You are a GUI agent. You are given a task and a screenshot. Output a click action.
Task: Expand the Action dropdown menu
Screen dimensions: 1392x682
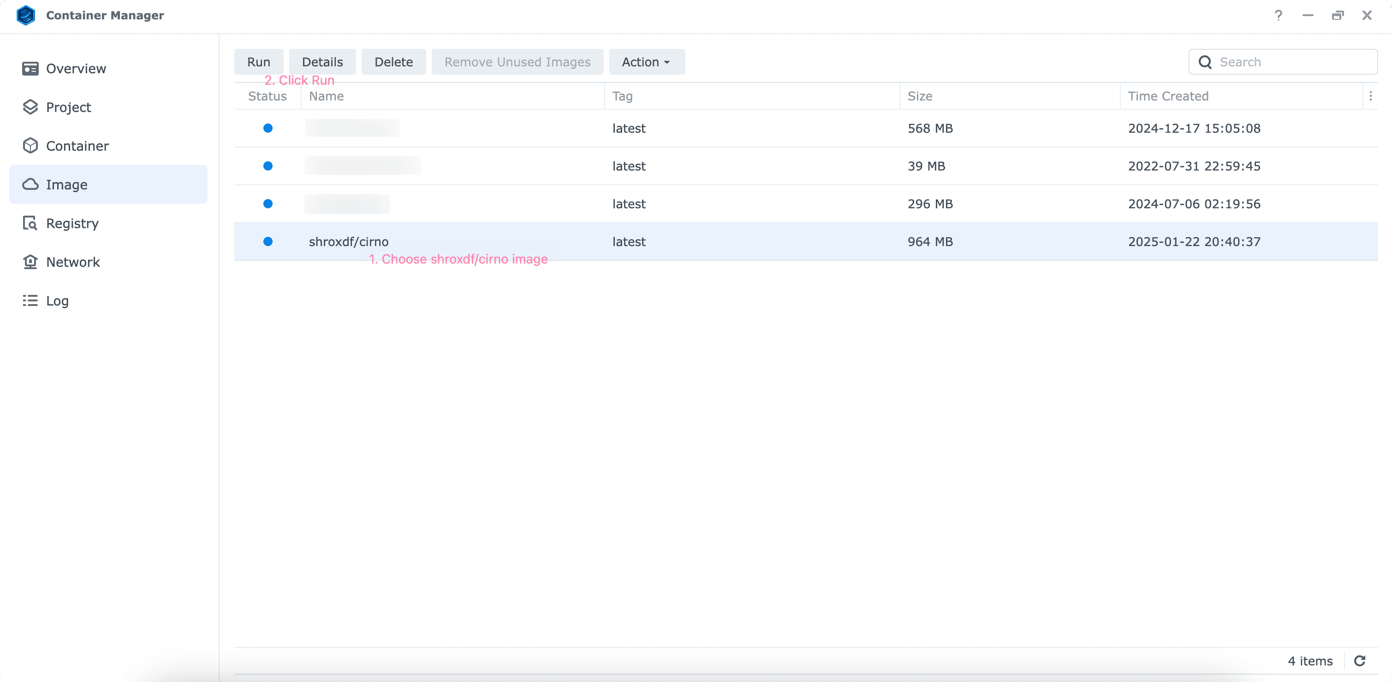click(x=646, y=62)
